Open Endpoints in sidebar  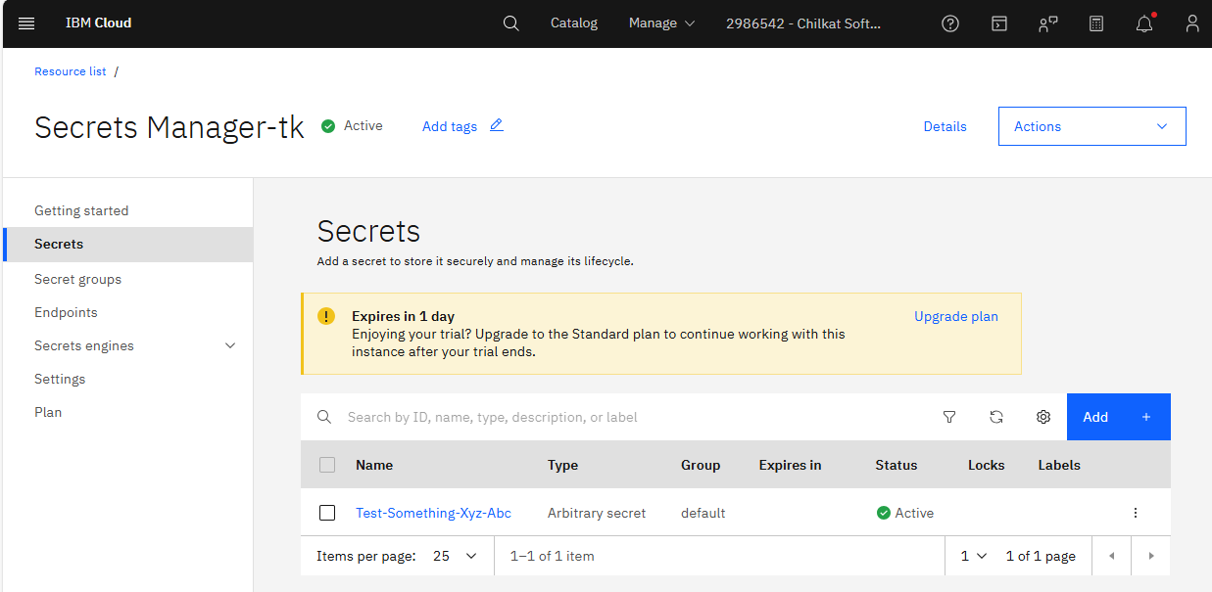click(x=66, y=312)
